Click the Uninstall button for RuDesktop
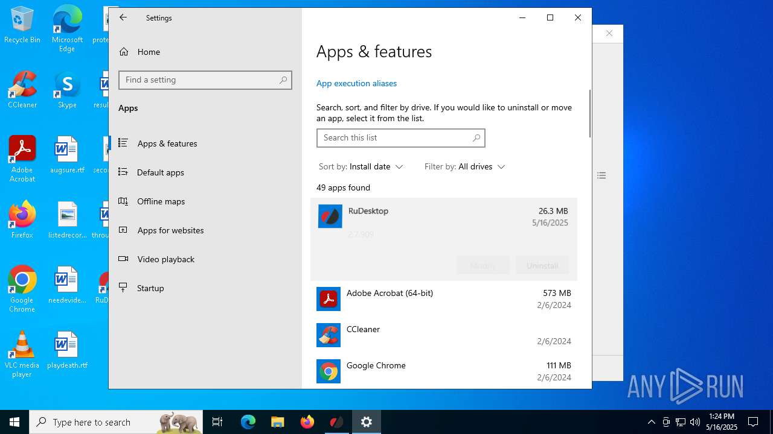Image resolution: width=773 pixels, height=434 pixels. coord(542,265)
